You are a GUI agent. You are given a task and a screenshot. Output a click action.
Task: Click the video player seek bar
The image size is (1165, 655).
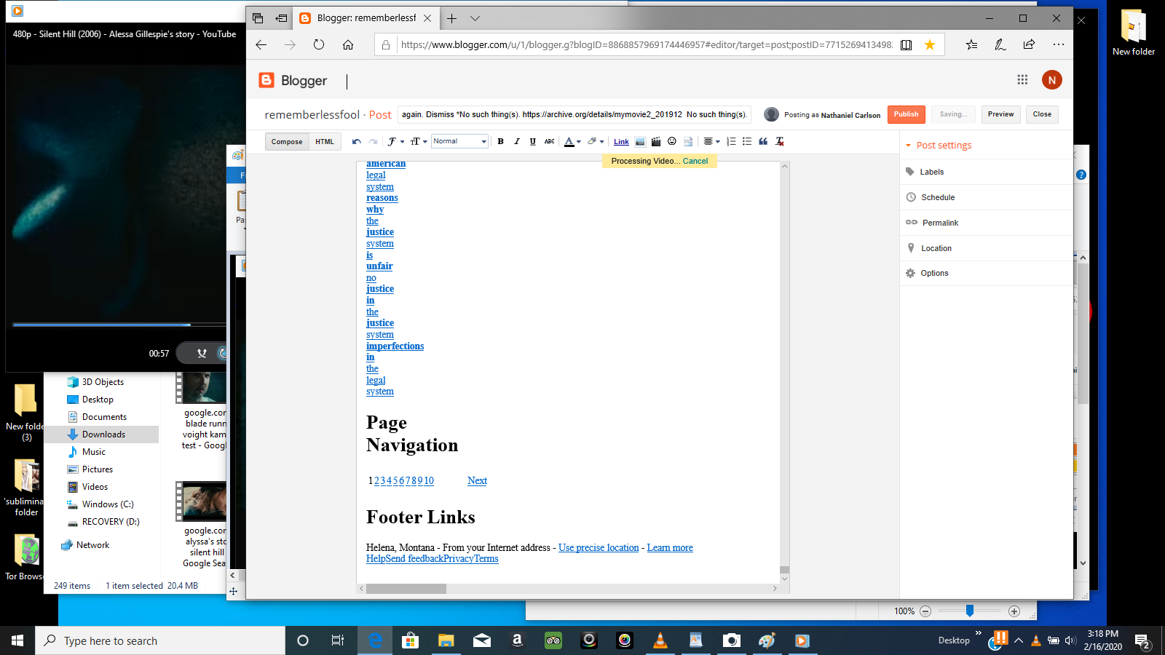point(119,325)
